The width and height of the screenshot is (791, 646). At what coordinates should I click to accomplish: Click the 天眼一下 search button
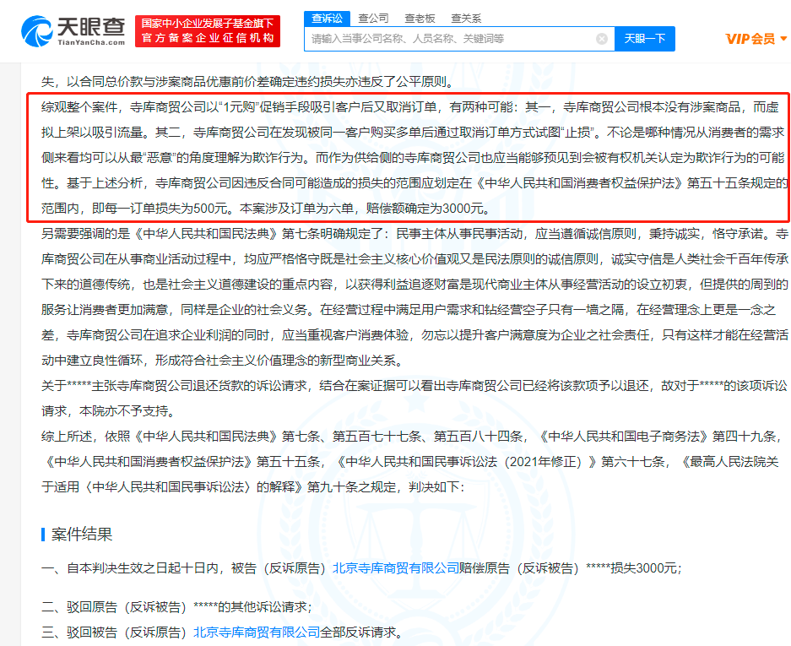[644, 39]
